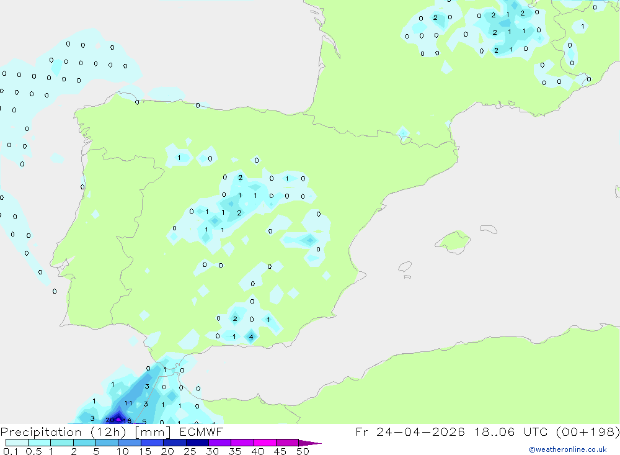
Task: Select the 2–5 mm legend color swatch
Action: coord(84,443)
